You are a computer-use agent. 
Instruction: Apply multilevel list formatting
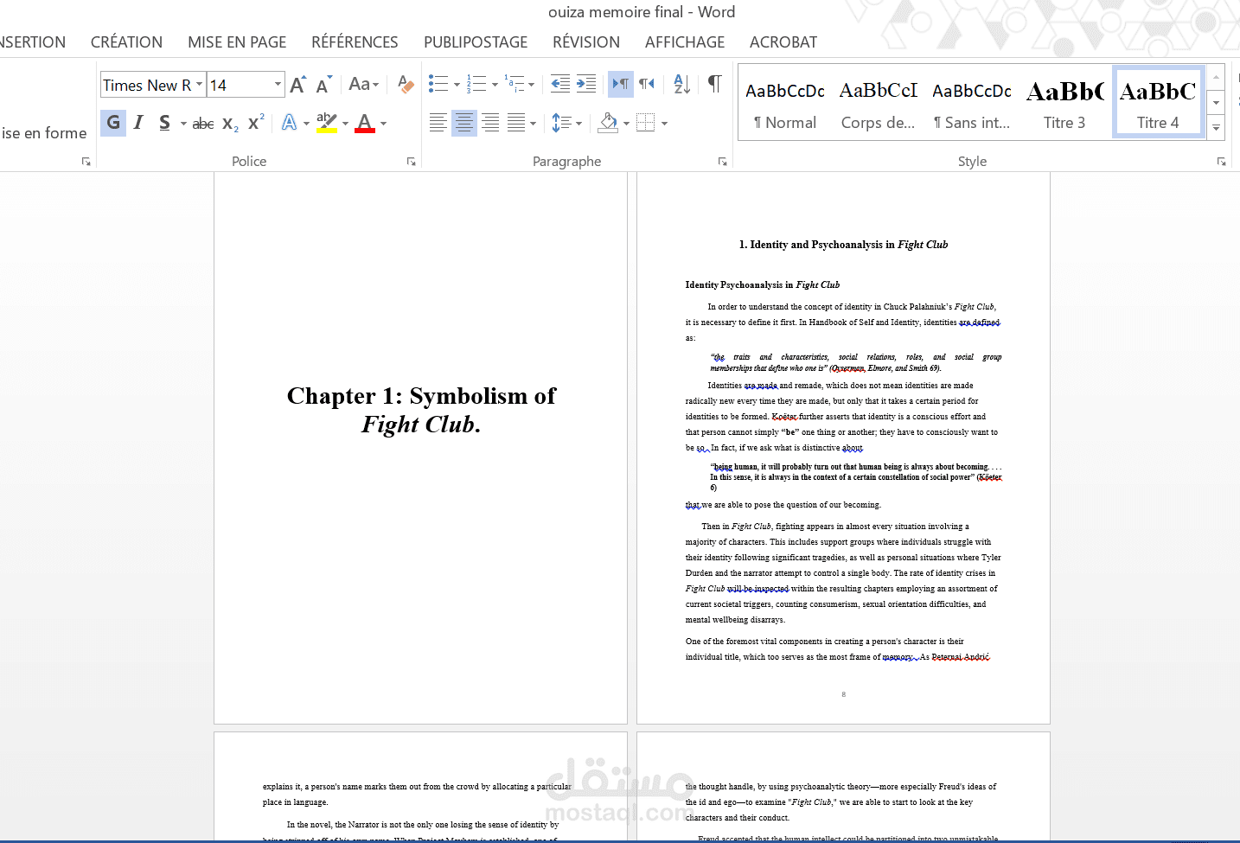coord(515,84)
